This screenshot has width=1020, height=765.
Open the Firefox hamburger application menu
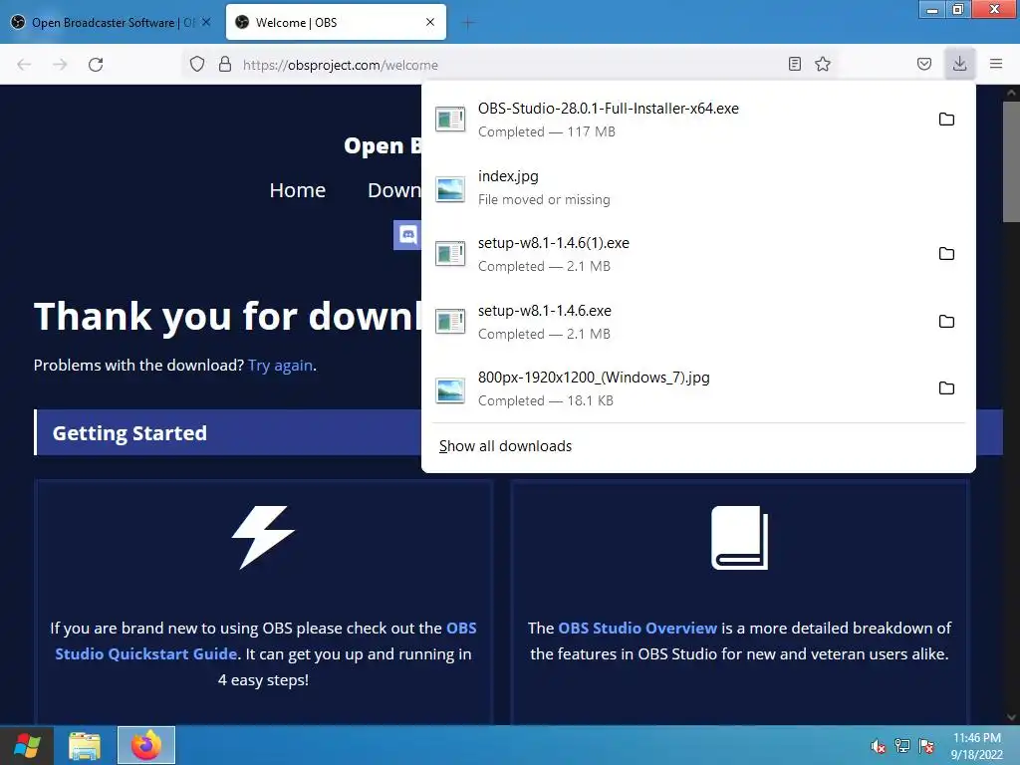pyautogui.click(x=996, y=64)
